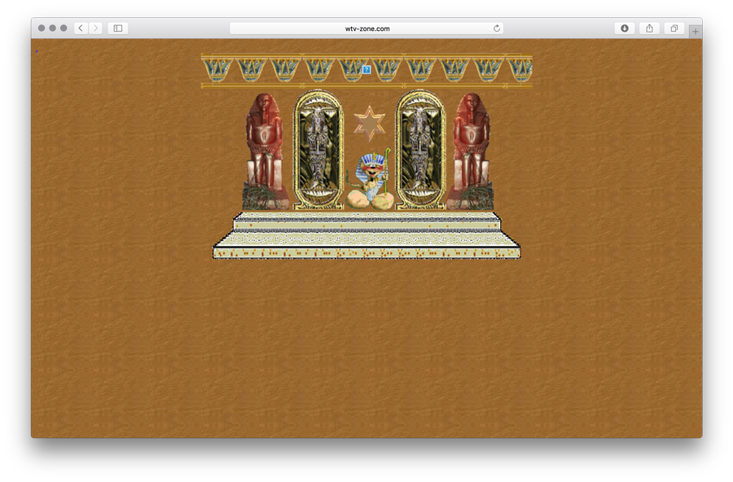Click the wtv-zone.com address field

tap(366, 28)
